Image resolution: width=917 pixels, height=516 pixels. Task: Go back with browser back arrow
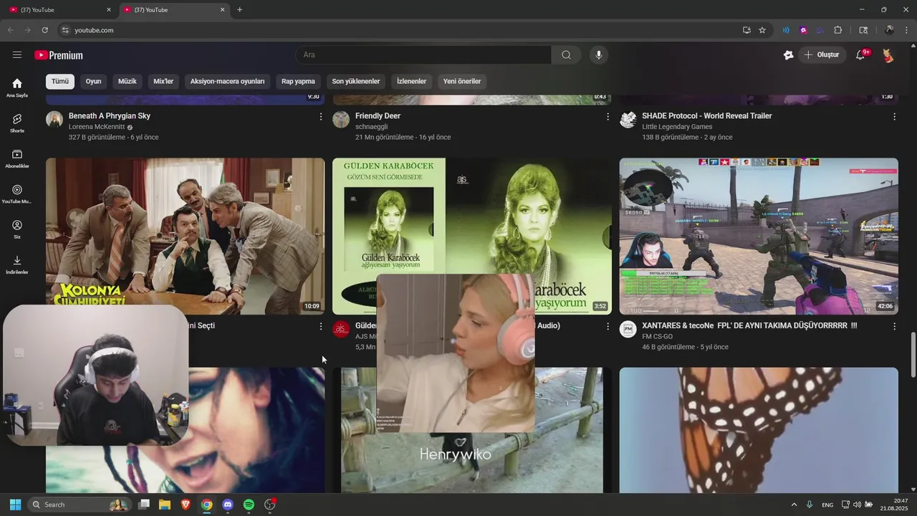coord(10,30)
